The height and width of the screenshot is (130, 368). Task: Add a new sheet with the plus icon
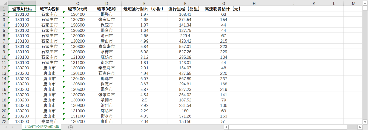pos(71,127)
